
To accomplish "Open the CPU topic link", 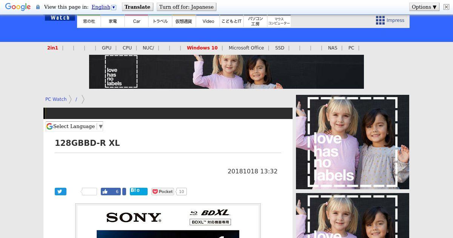I will coord(127,48).
